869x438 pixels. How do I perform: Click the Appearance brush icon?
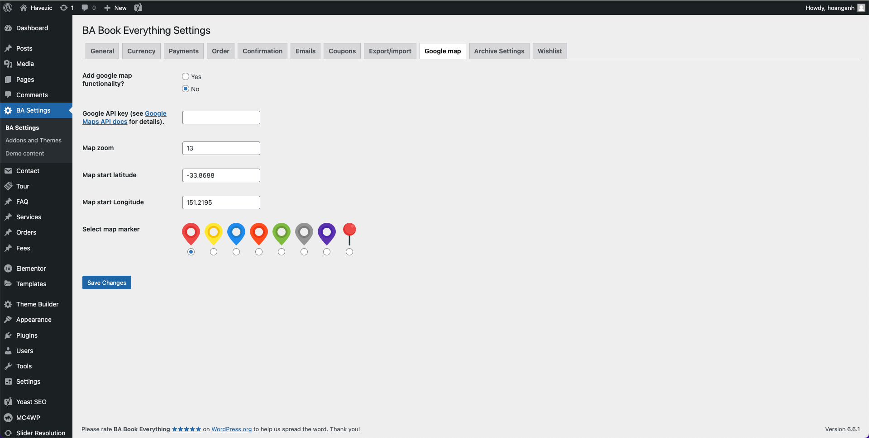(x=8, y=320)
